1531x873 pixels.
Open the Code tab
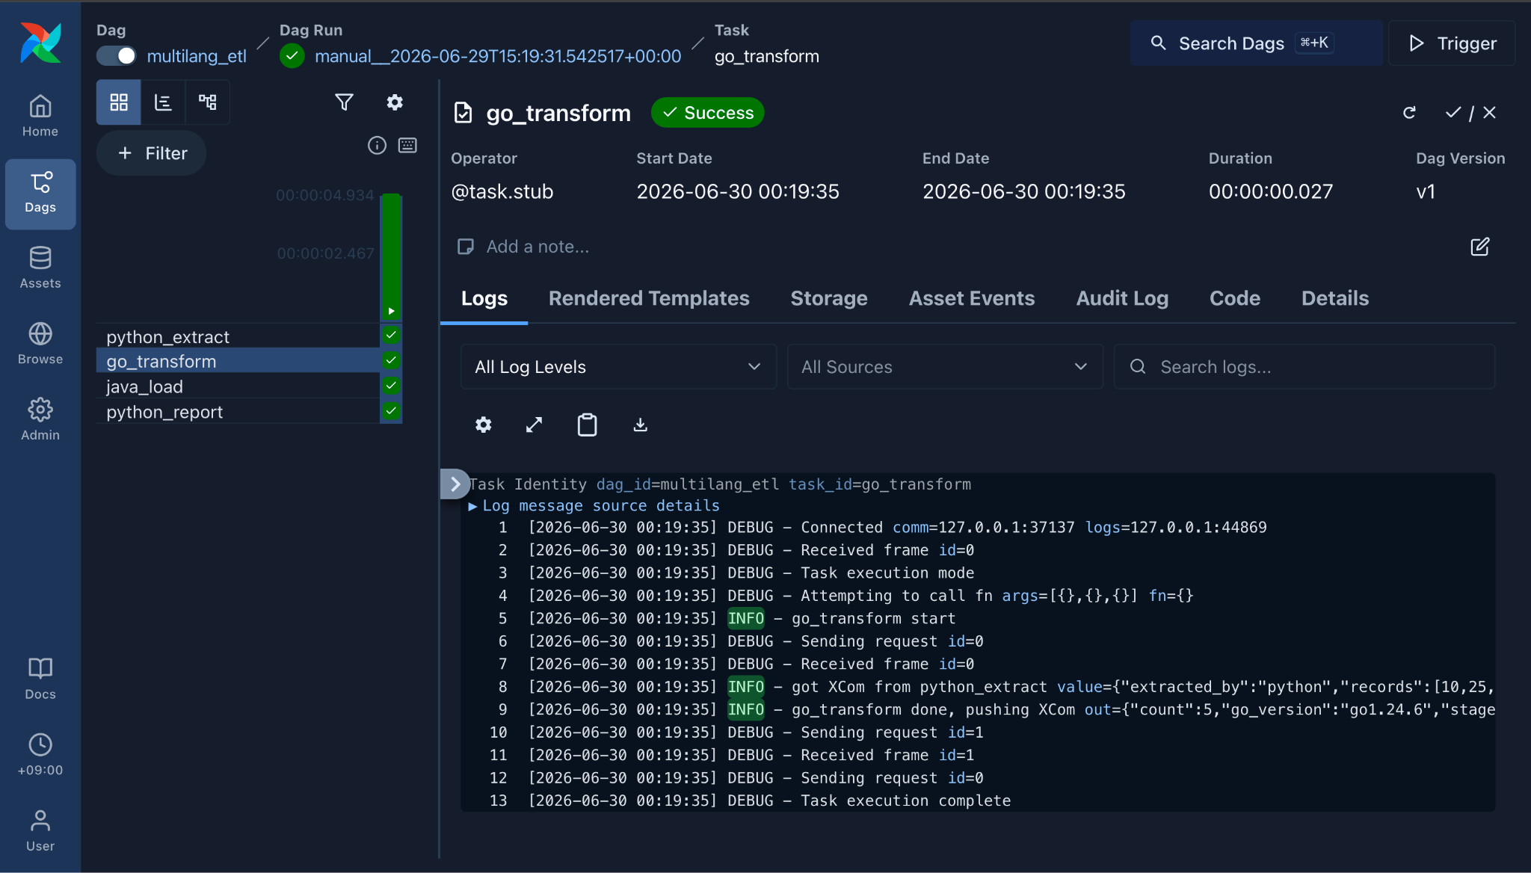(x=1235, y=298)
